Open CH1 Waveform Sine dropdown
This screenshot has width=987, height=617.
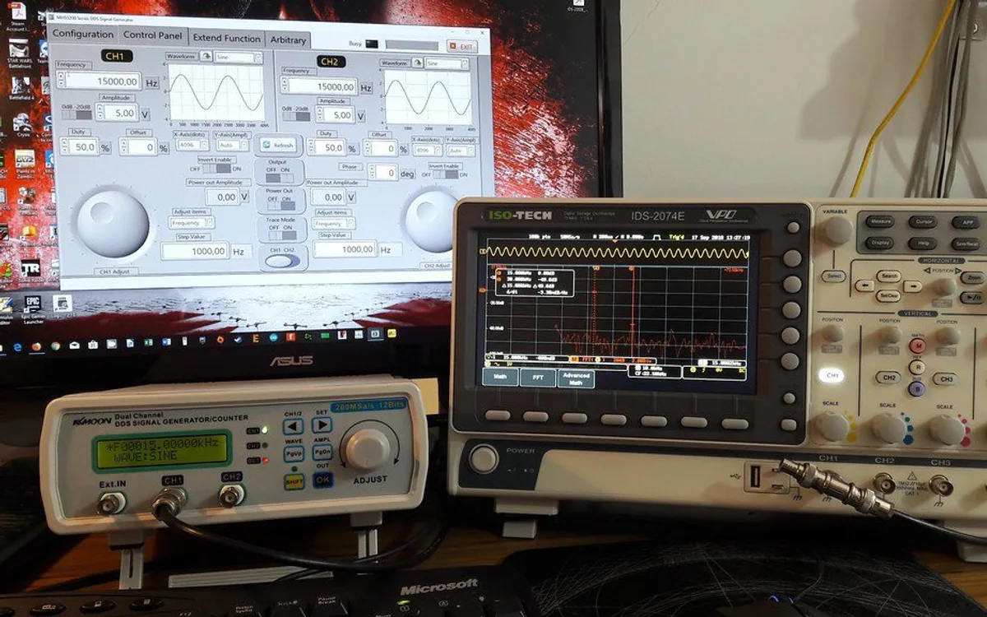(238, 57)
